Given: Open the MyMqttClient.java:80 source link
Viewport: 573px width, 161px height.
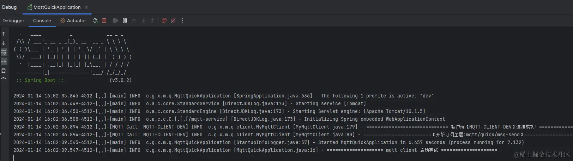Looking at the screenshot, I should click(324, 135).
